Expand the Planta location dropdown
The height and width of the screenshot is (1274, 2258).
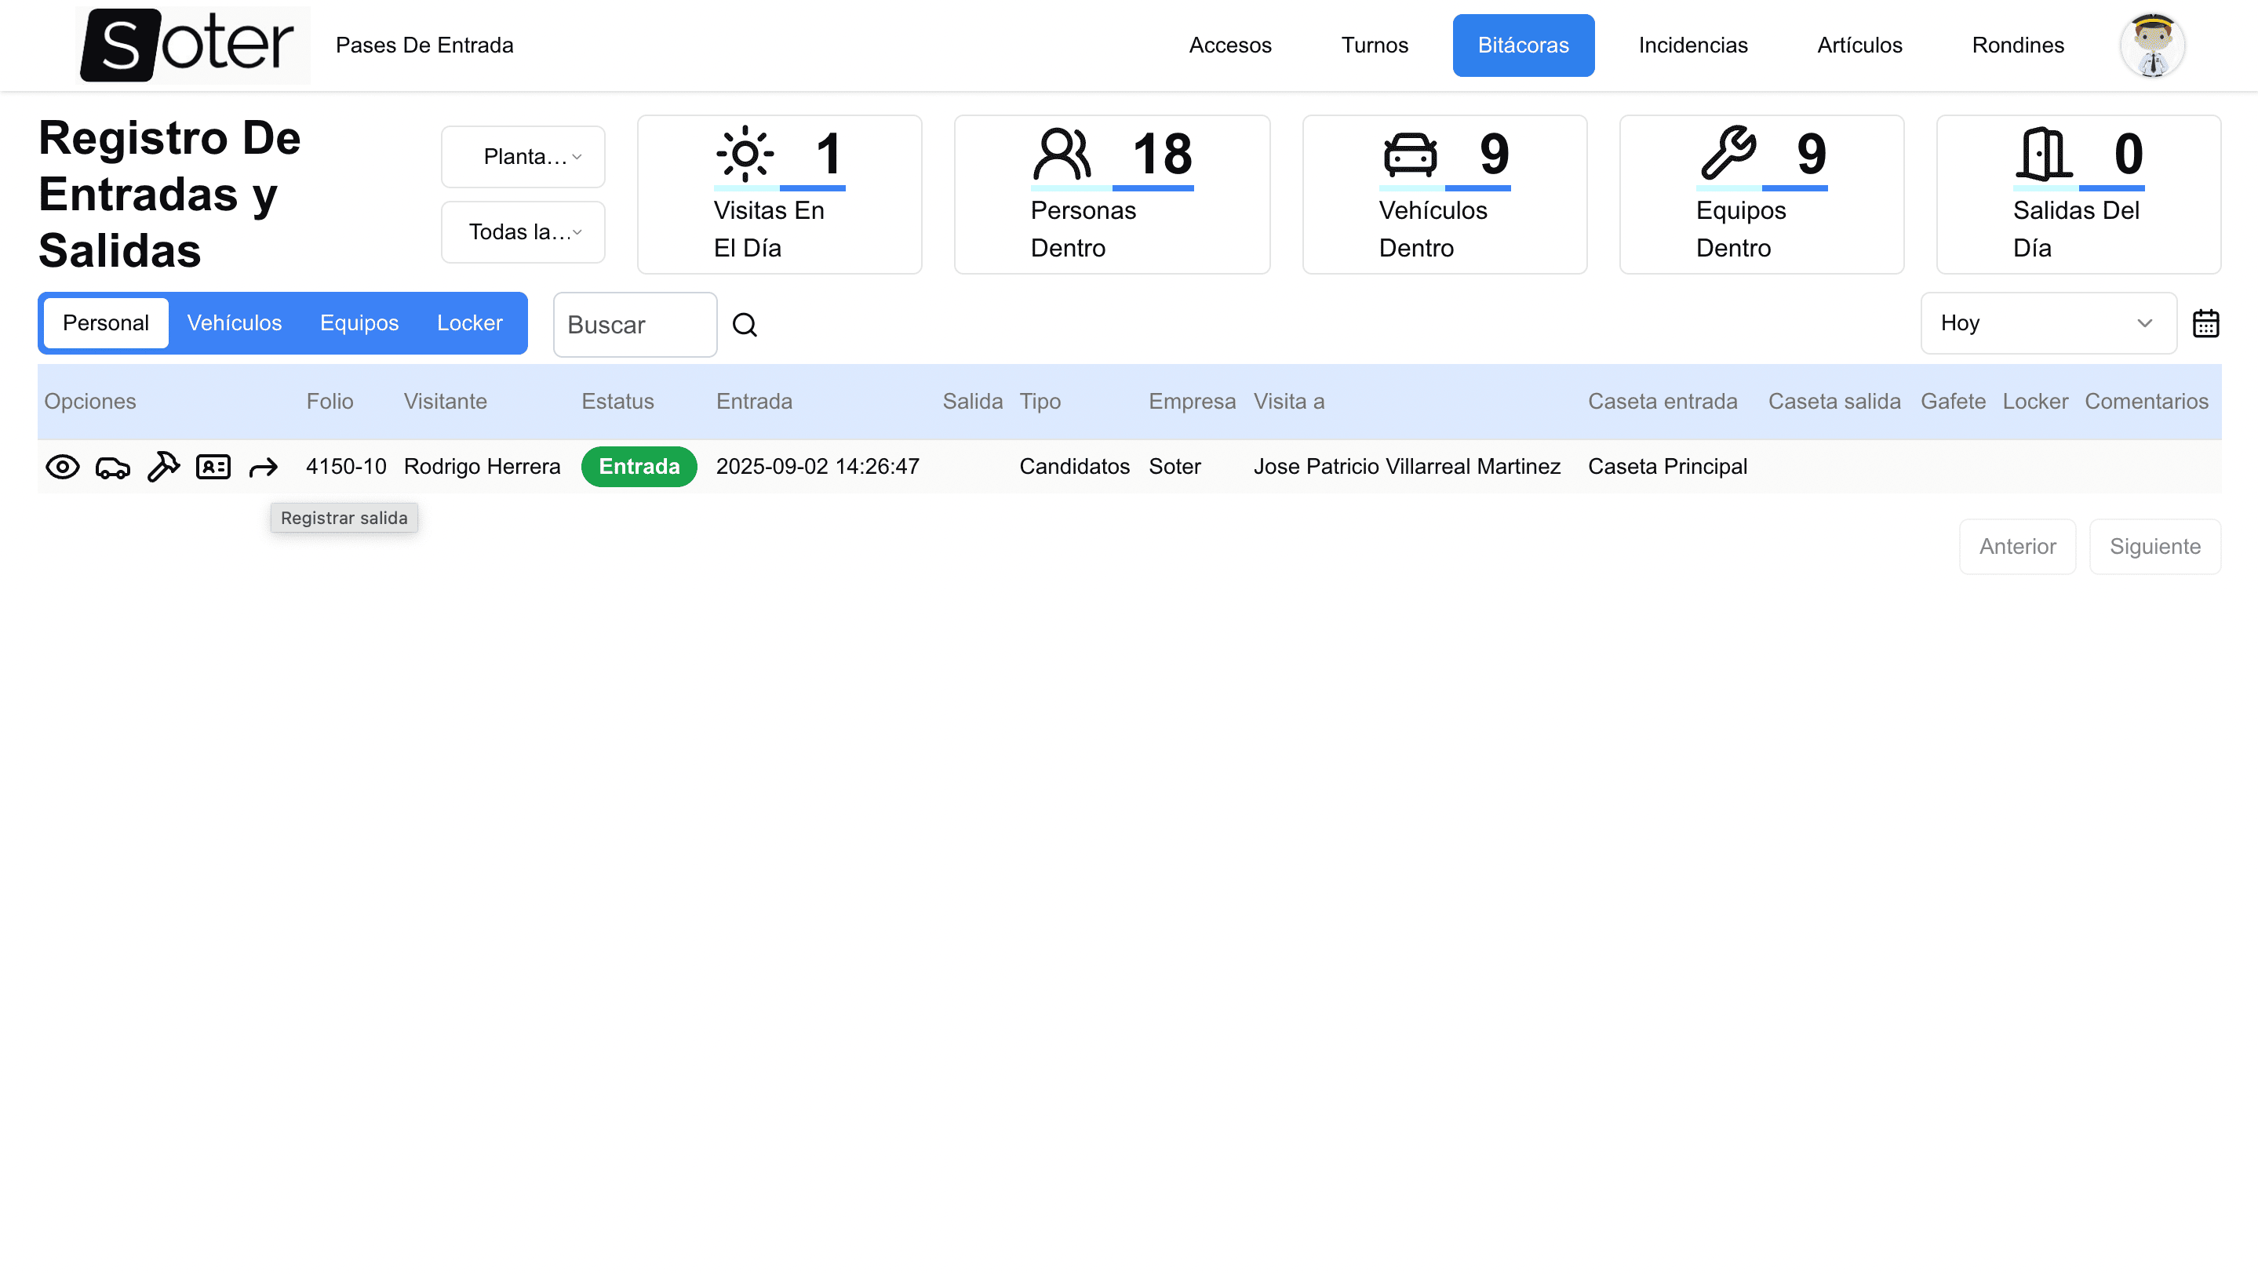(x=523, y=157)
